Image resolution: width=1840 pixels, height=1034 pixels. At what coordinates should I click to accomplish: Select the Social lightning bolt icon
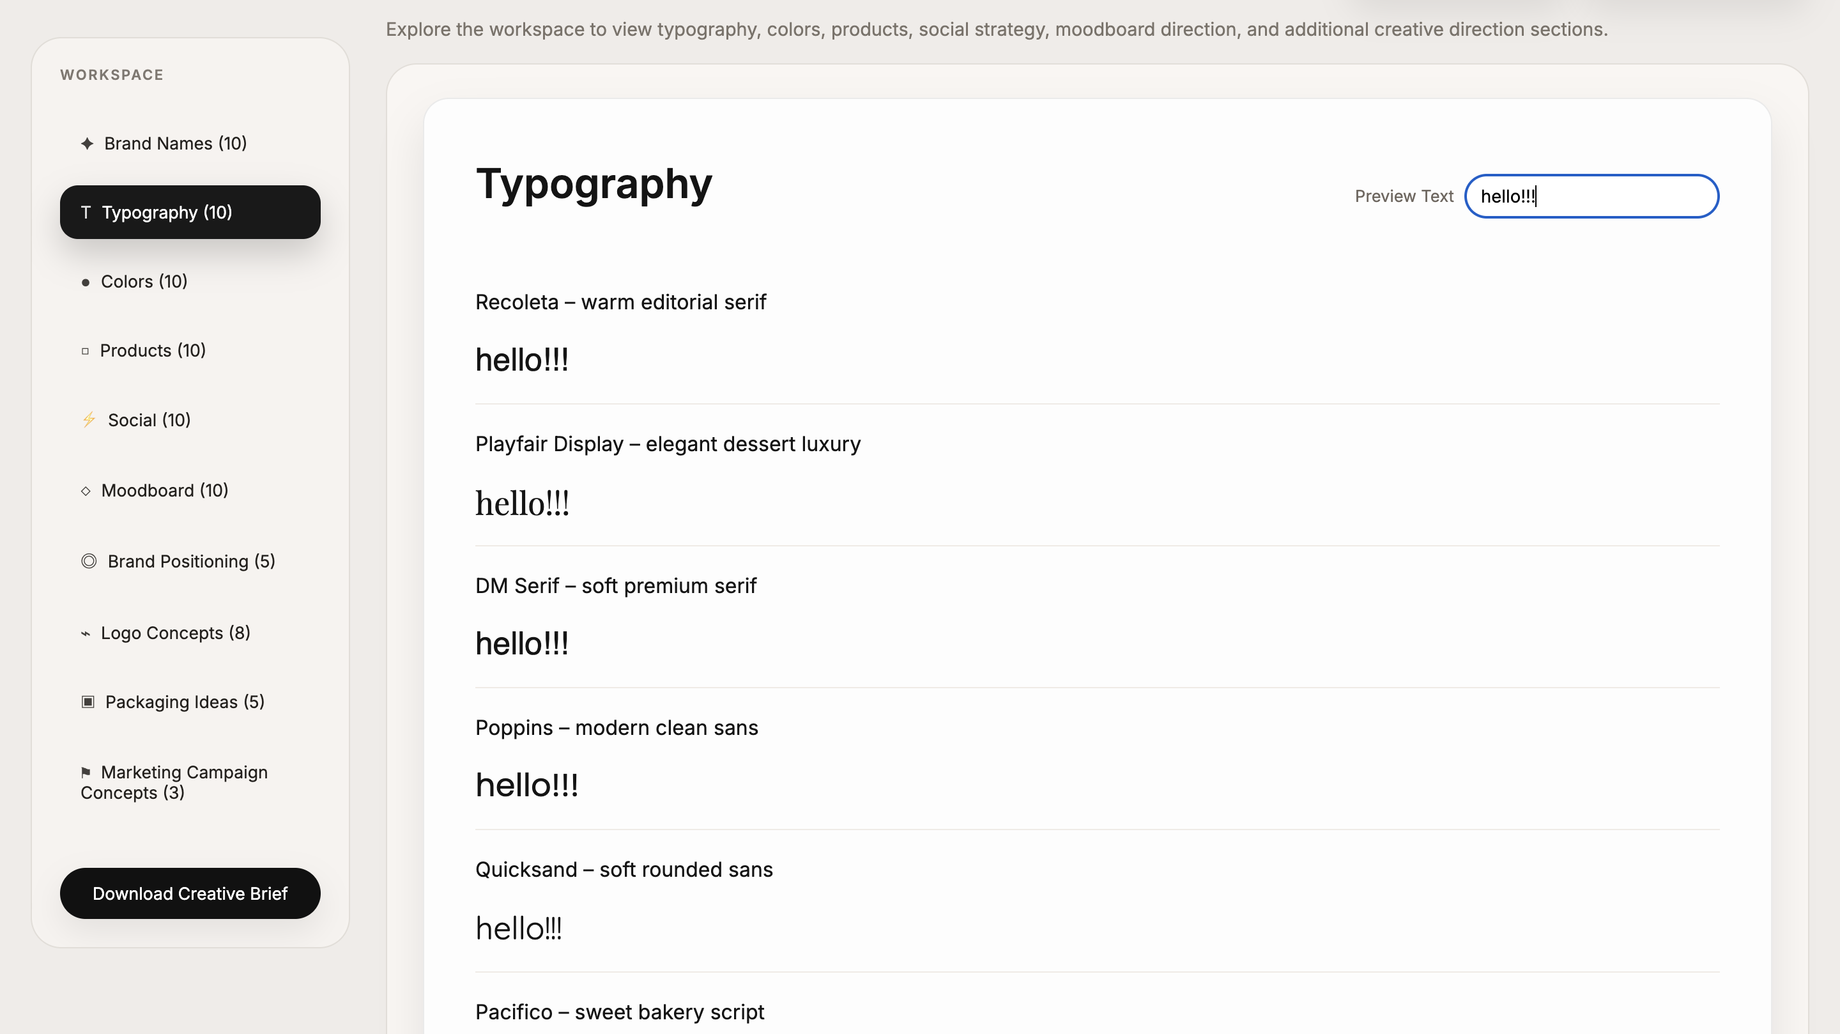pos(89,419)
